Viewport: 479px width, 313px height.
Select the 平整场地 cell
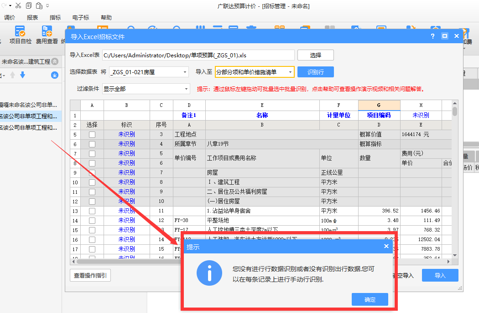262,220
